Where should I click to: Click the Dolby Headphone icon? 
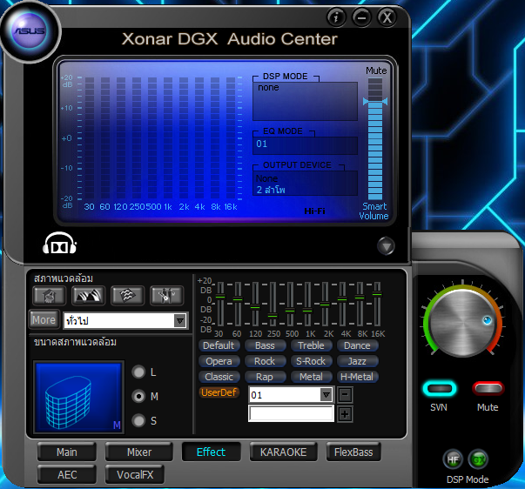[x=59, y=243]
